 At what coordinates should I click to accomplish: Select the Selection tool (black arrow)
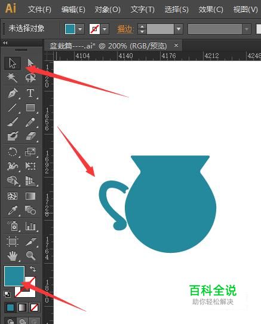(x=13, y=63)
